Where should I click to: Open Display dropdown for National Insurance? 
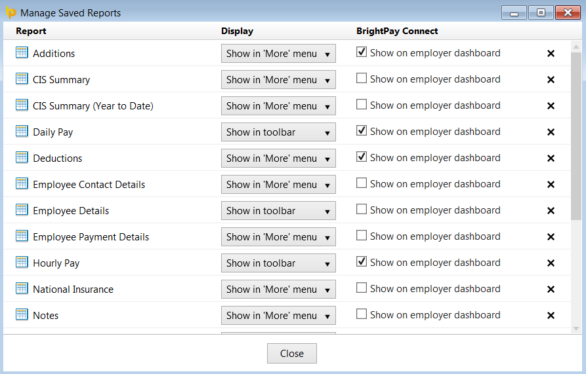(x=278, y=290)
